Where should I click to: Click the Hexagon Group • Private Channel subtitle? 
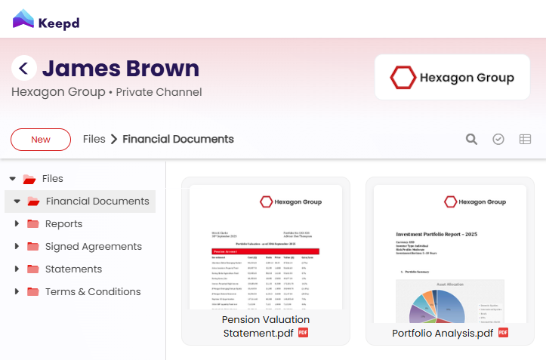click(106, 92)
